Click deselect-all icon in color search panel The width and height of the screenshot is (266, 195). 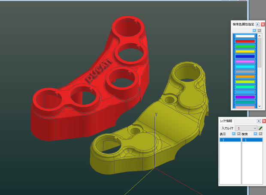(259, 30)
